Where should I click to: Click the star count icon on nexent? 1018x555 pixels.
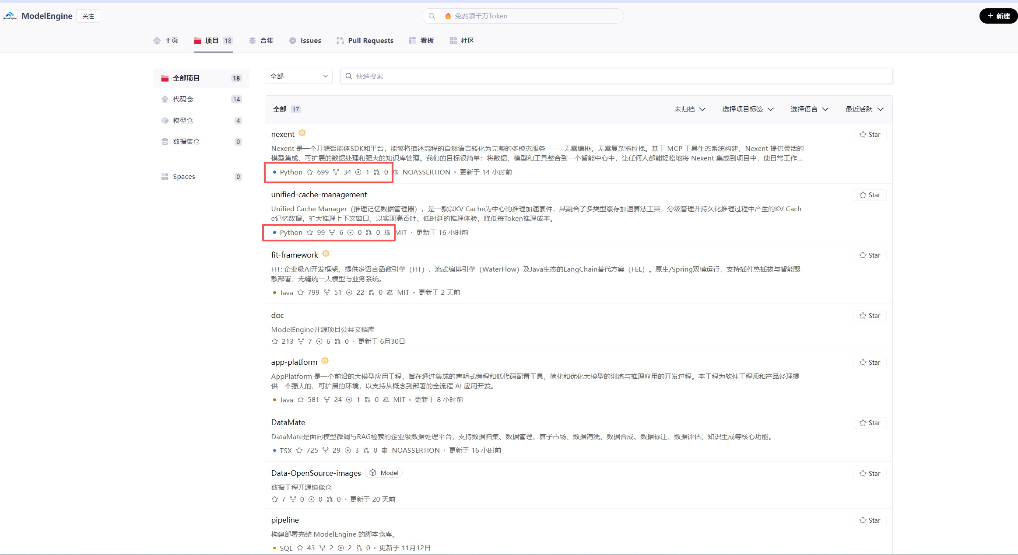click(x=310, y=172)
